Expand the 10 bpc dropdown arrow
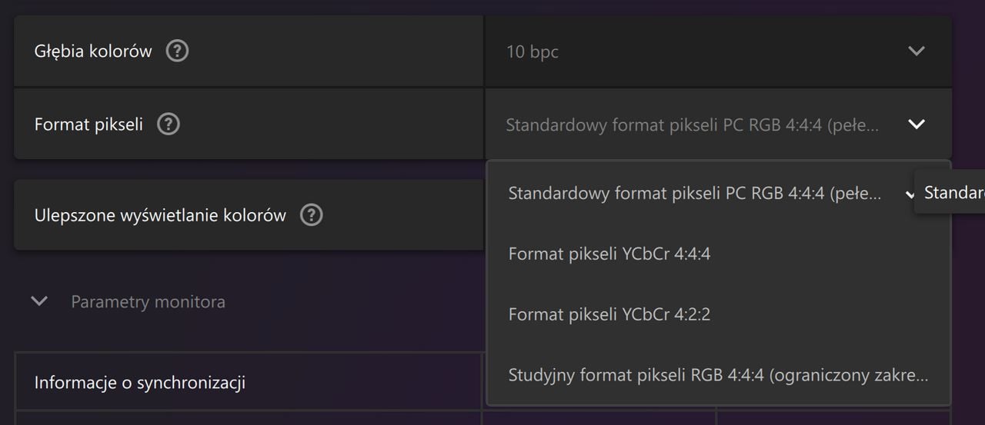The width and height of the screenshot is (985, 425). click(x=916, y=51)
